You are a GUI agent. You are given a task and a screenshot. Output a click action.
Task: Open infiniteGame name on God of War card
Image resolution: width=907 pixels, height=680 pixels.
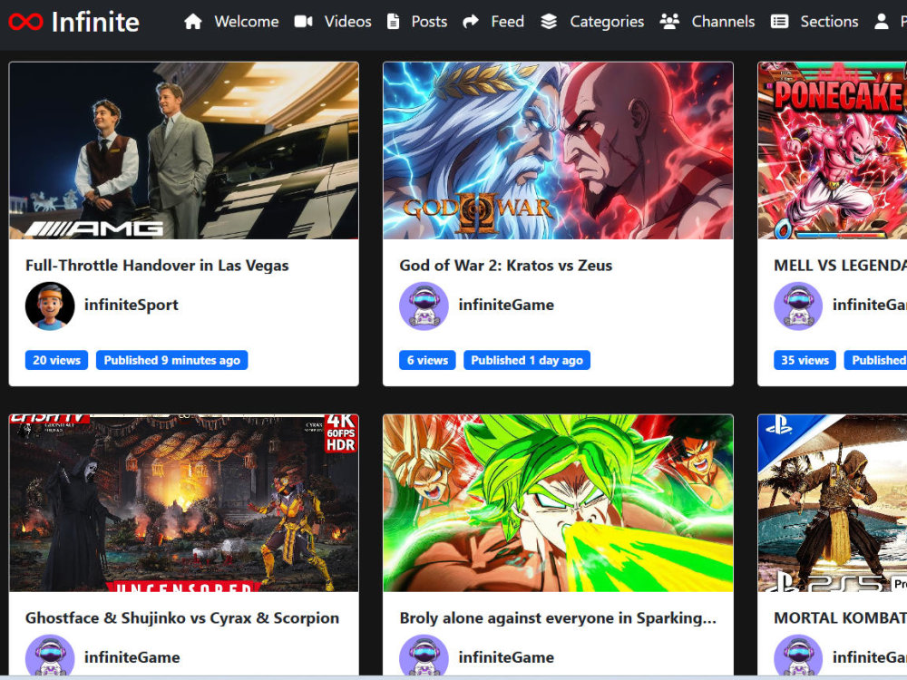[x=506, y=305]
